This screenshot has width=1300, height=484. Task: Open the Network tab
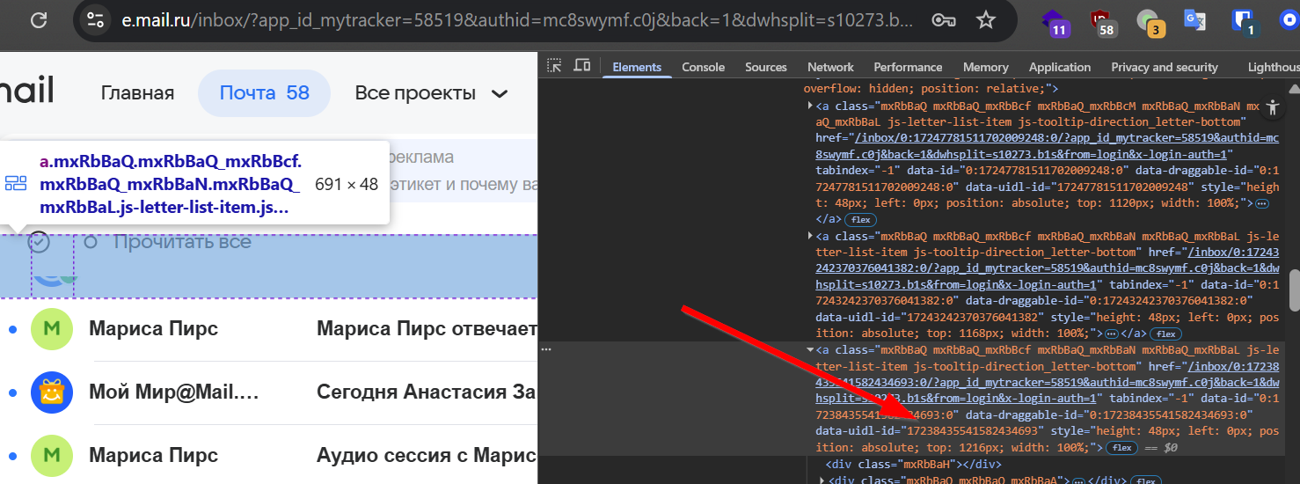(x=830, y=67)
